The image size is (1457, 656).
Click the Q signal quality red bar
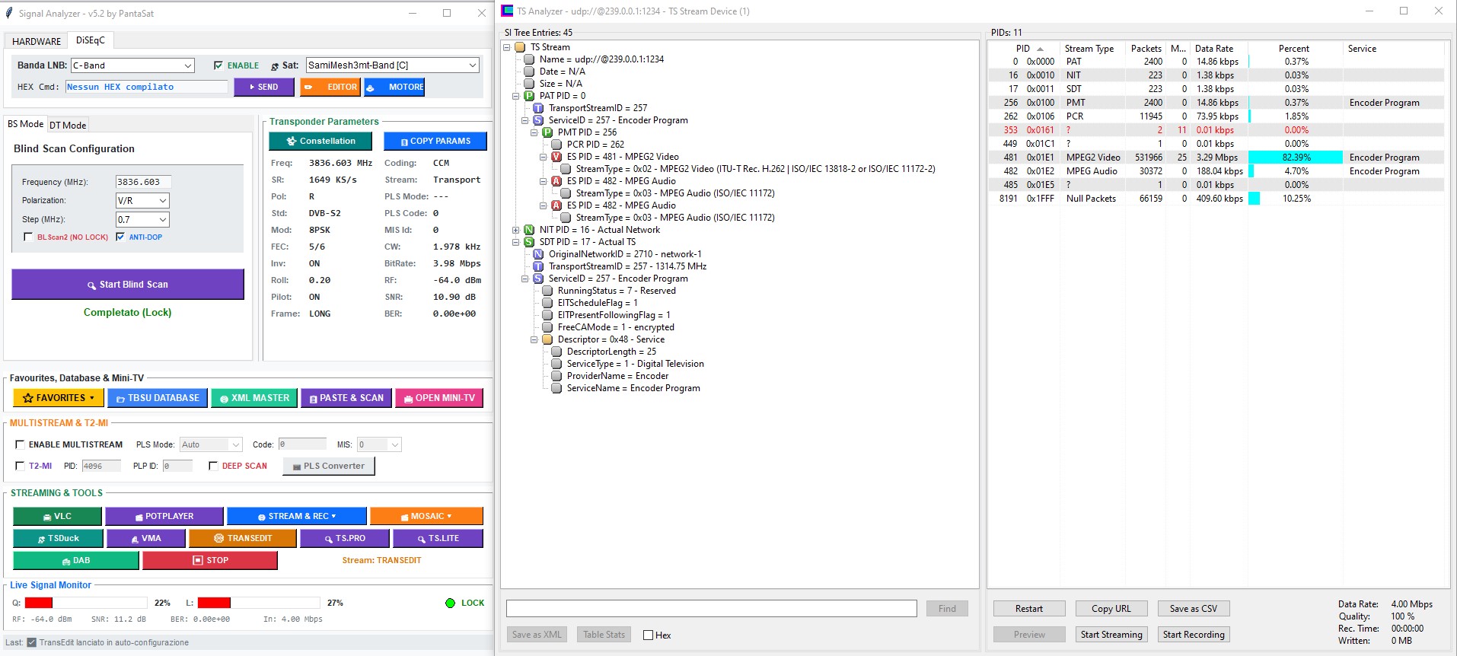39,603
